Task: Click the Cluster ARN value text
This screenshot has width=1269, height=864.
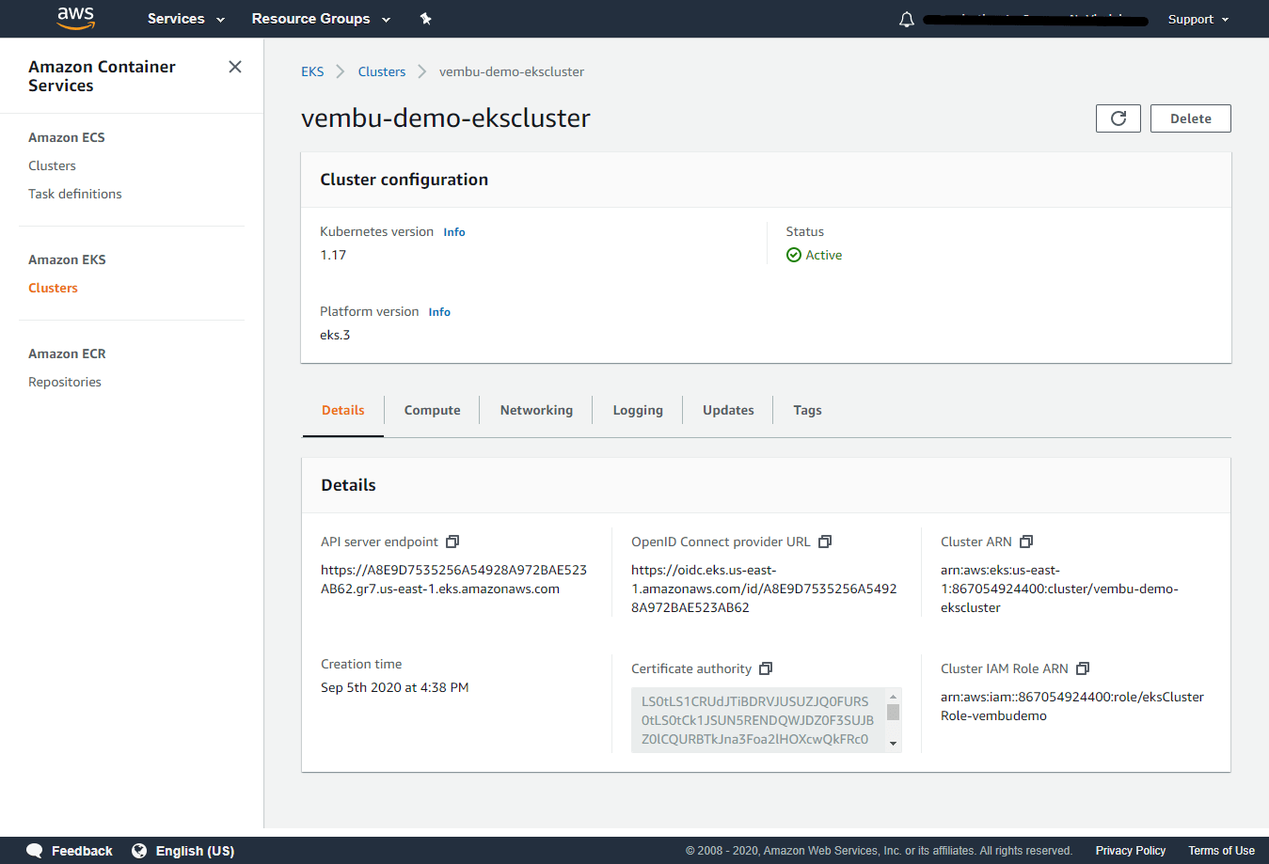Action: [x=1059, y=589]
